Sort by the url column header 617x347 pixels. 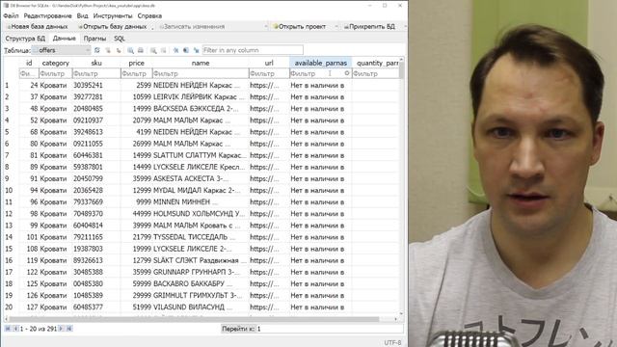click(x=269, y=63)
